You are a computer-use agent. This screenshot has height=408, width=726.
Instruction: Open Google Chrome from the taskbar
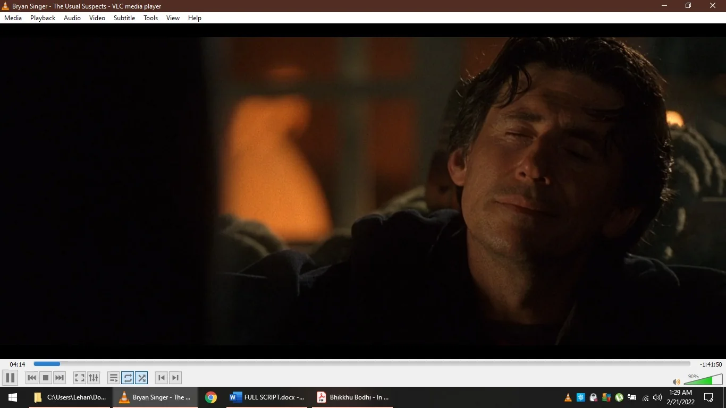[211, 397]
